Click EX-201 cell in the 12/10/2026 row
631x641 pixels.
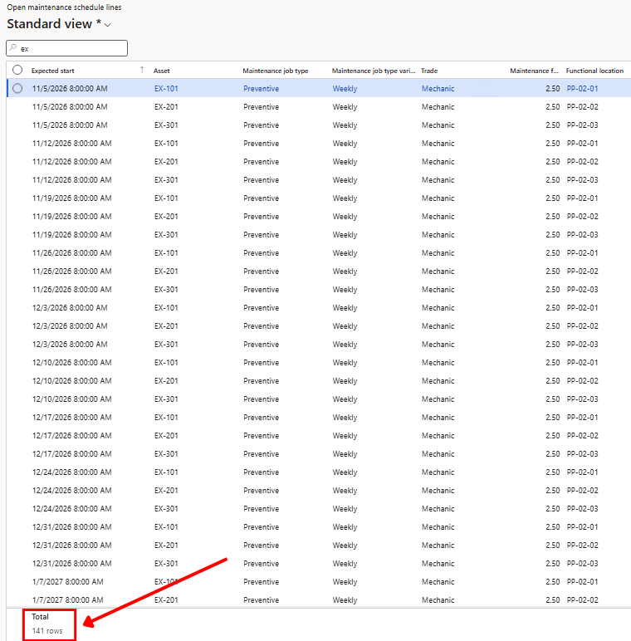(x=166, y=381)
